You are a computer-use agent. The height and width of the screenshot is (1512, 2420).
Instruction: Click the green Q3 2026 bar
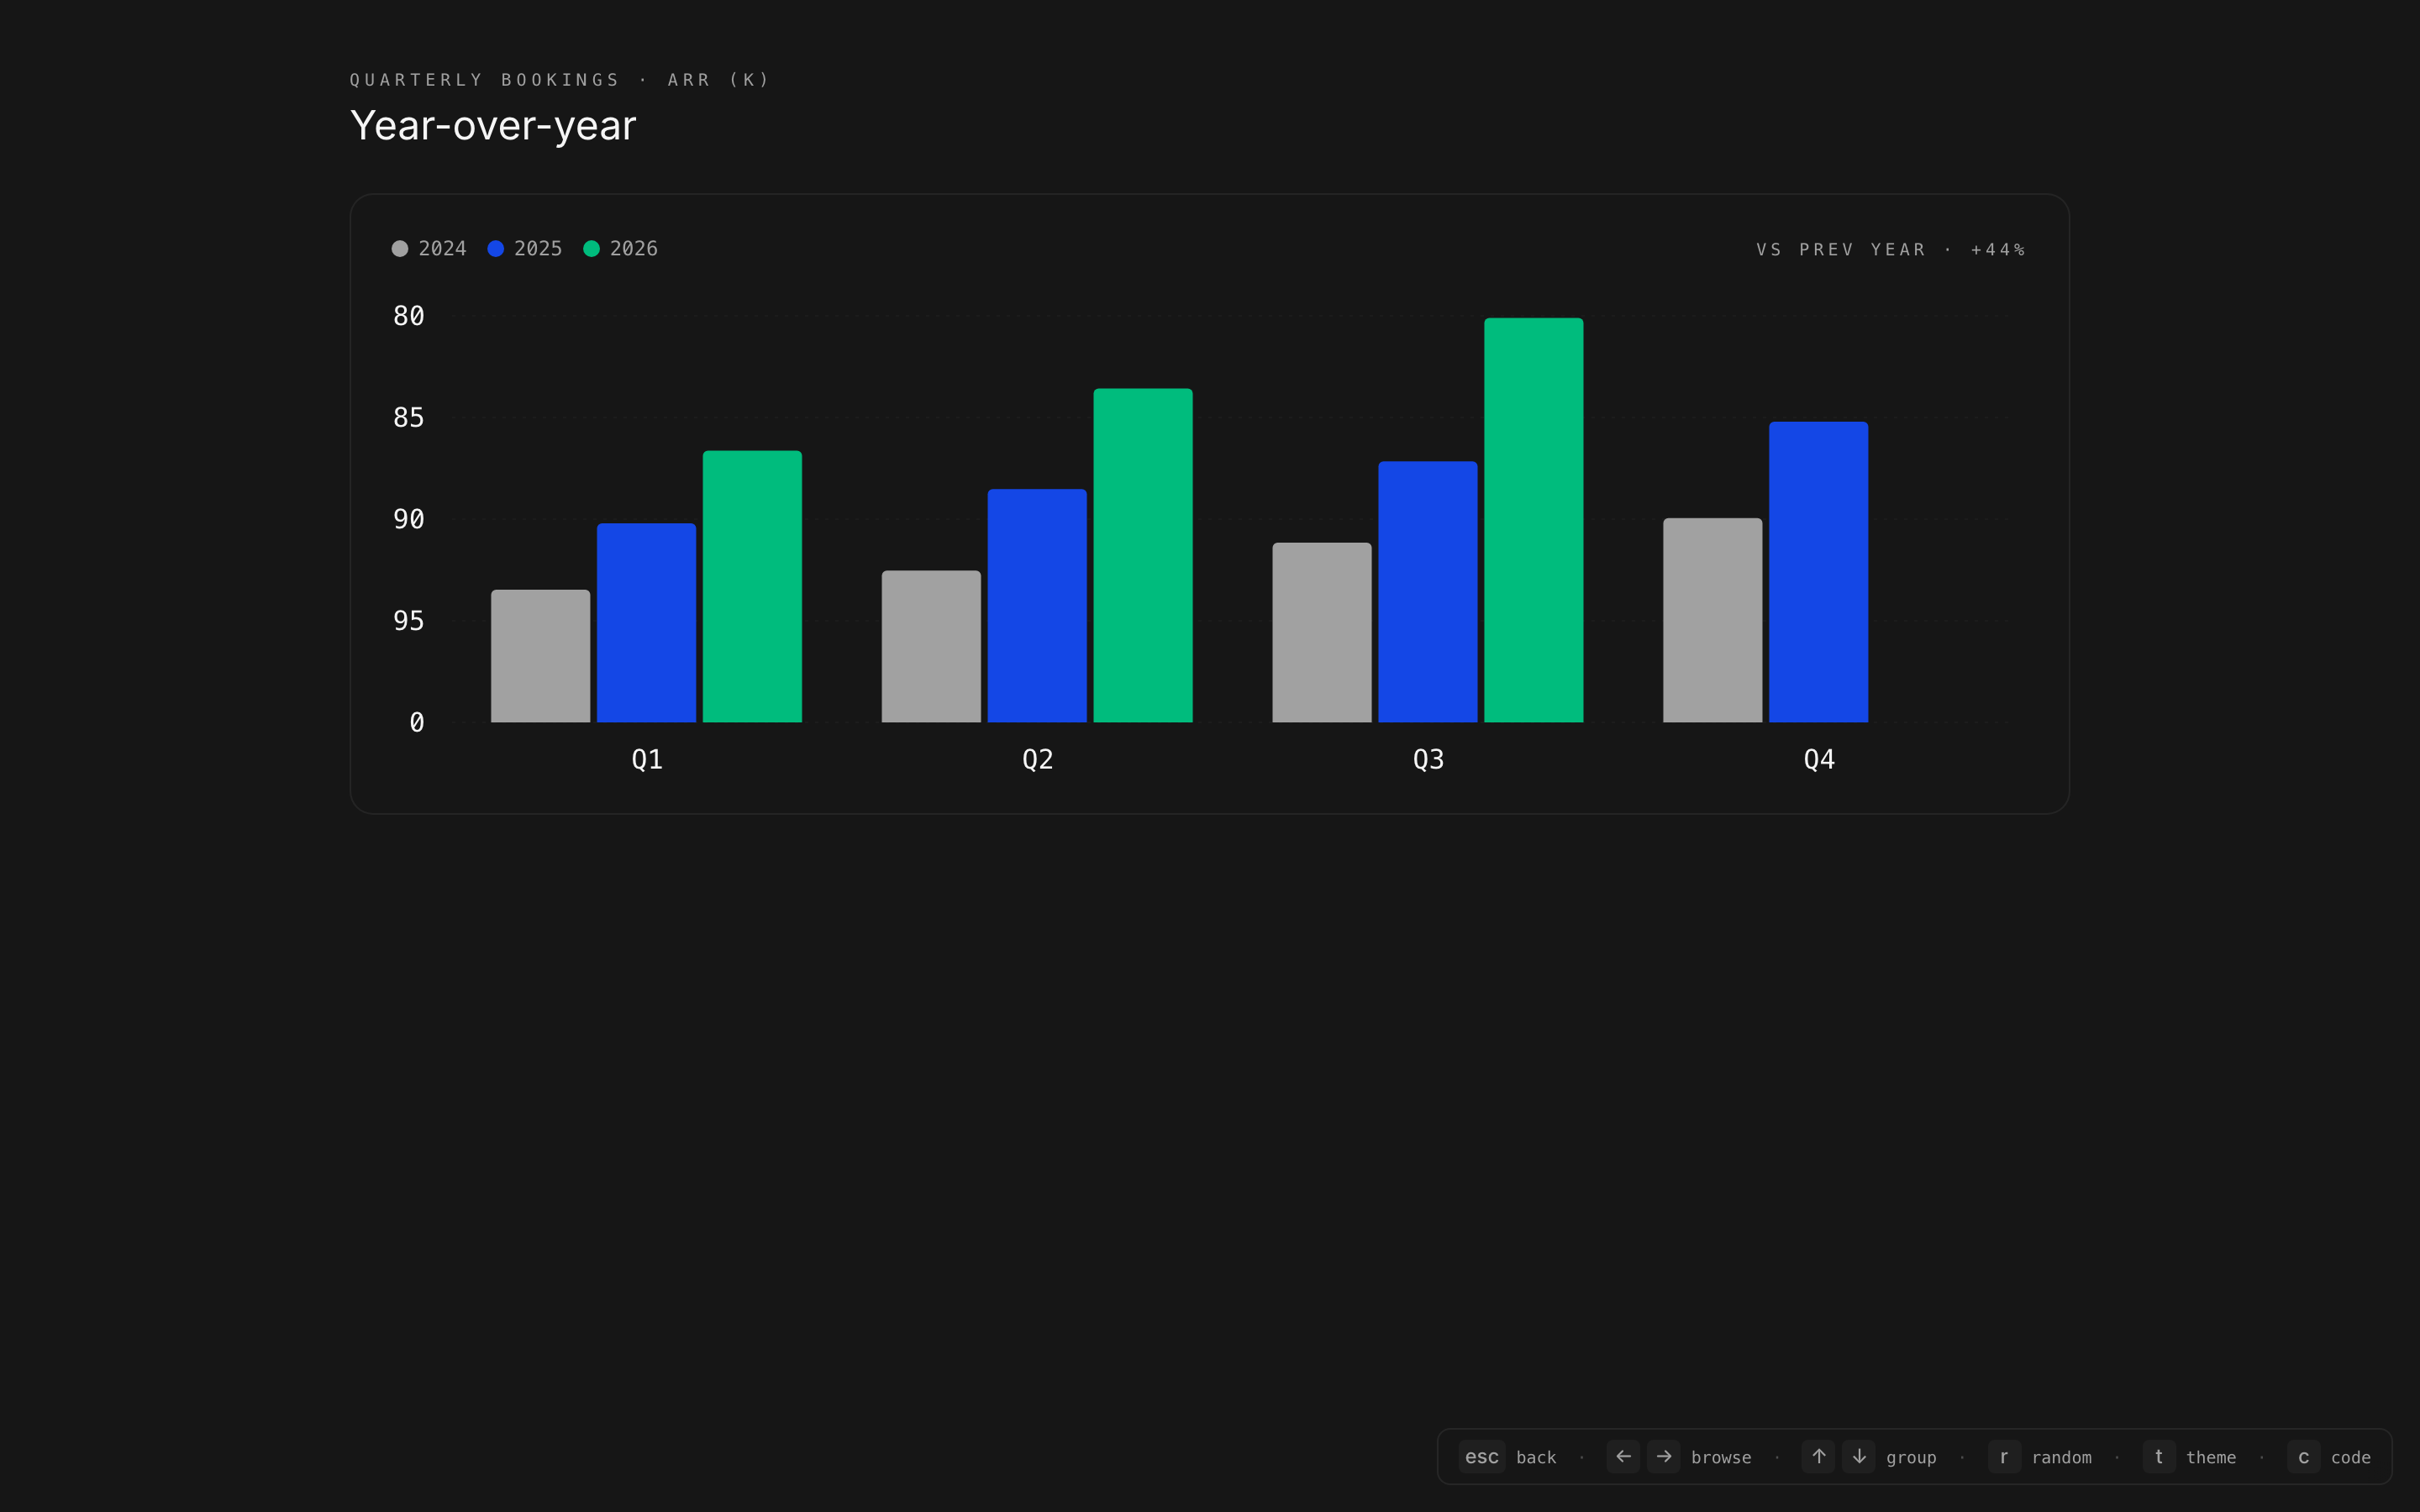point(1533,520)
